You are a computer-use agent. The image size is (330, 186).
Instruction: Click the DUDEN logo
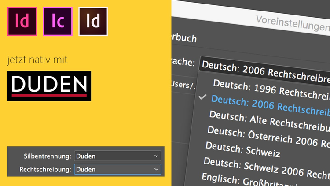(49, 86)
